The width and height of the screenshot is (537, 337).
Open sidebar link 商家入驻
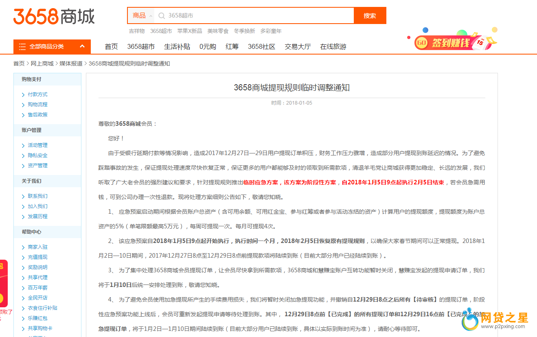point(37,247)
